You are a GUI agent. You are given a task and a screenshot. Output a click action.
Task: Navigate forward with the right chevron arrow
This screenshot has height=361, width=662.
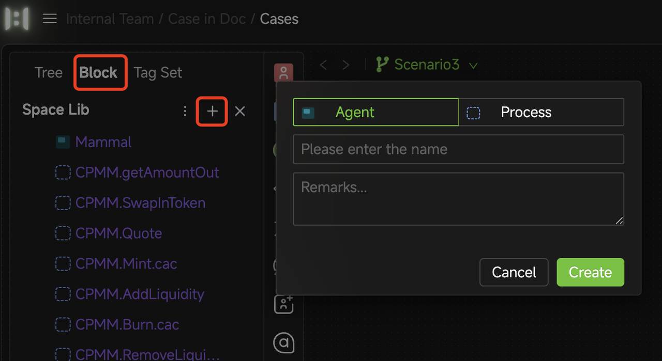[x=346, y=65]
